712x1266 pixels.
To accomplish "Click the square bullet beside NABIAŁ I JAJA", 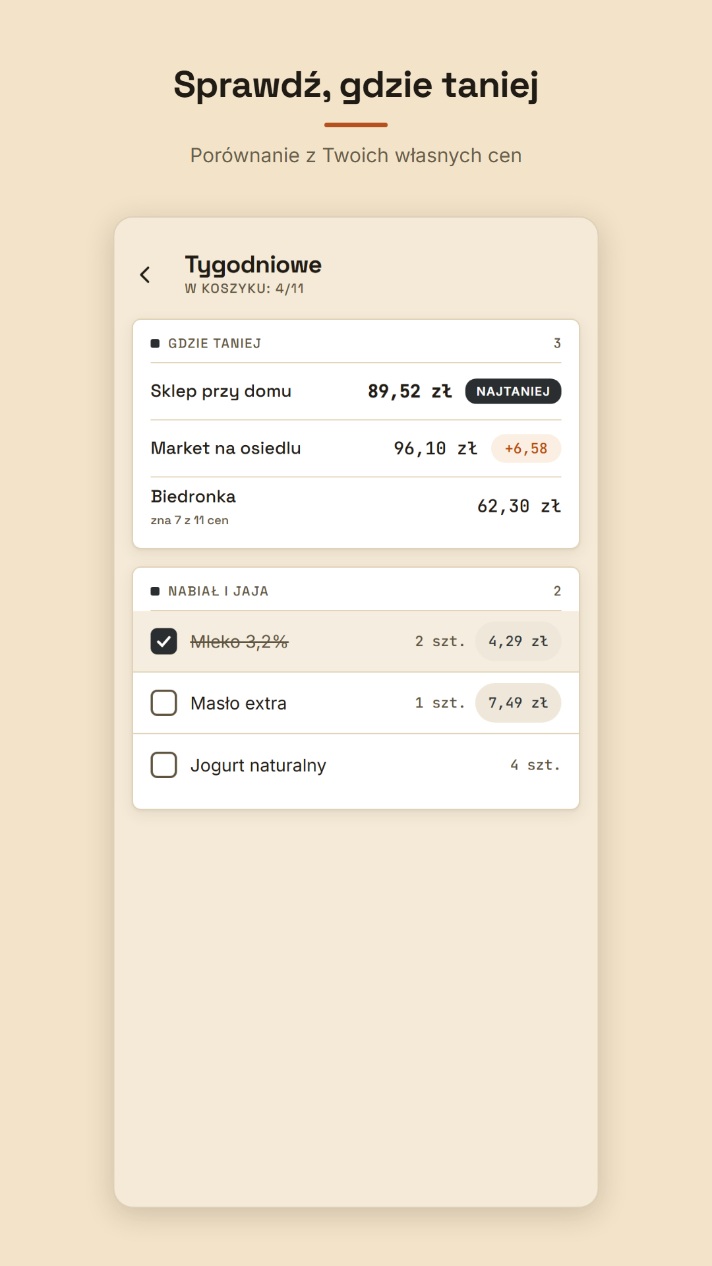I will click(x=155, y=591).
